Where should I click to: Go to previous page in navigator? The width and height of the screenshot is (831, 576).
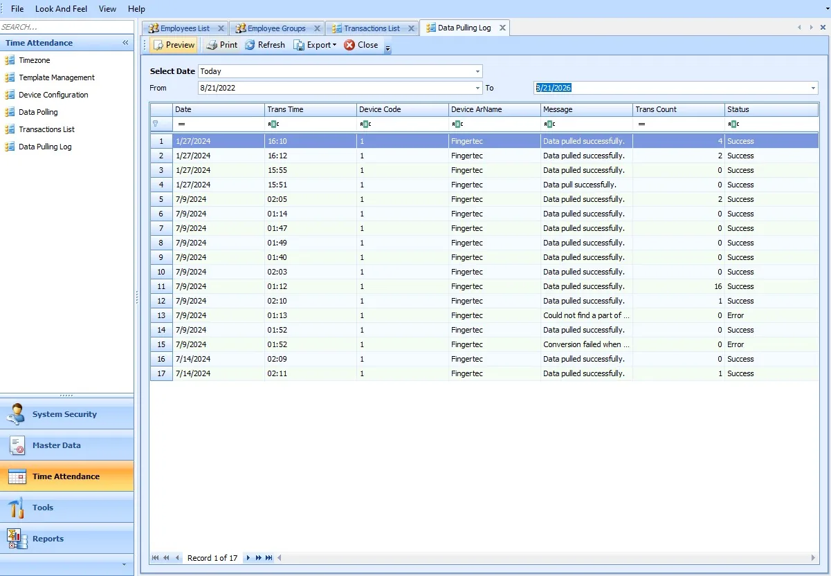point(167,558)
